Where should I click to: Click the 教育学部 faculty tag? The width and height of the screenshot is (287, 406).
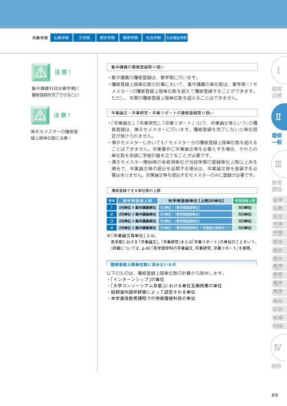(131, 38)
